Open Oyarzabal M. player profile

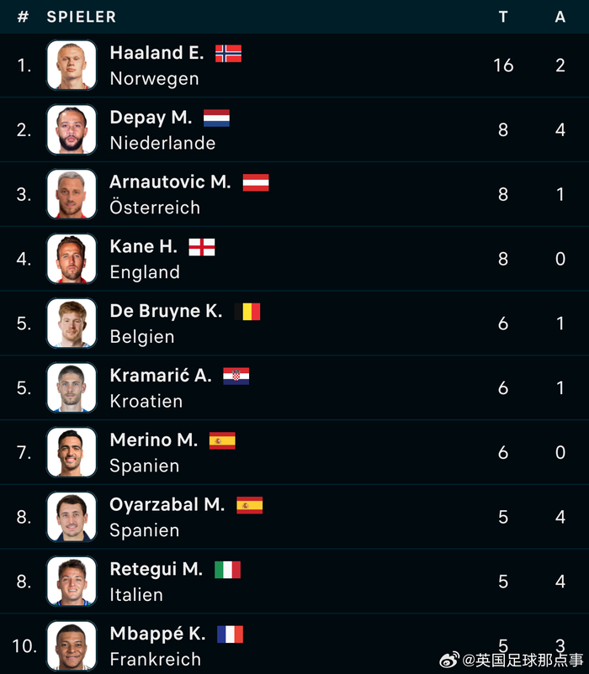(167, 504)
